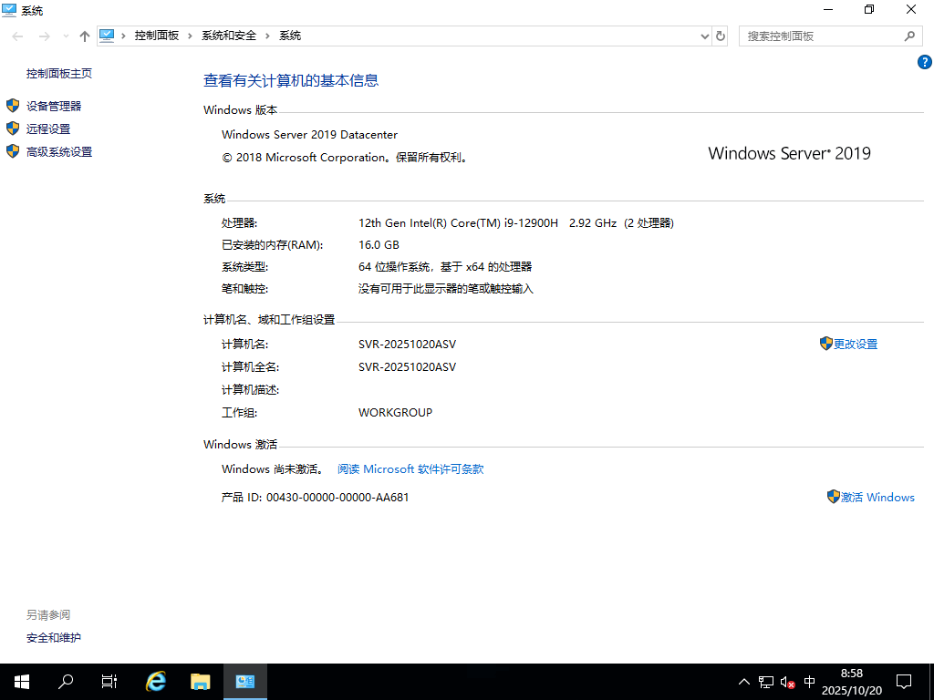
Task: Click the refresh icon beside address bar
Action: pyautogui.click(x=720, y=36)
